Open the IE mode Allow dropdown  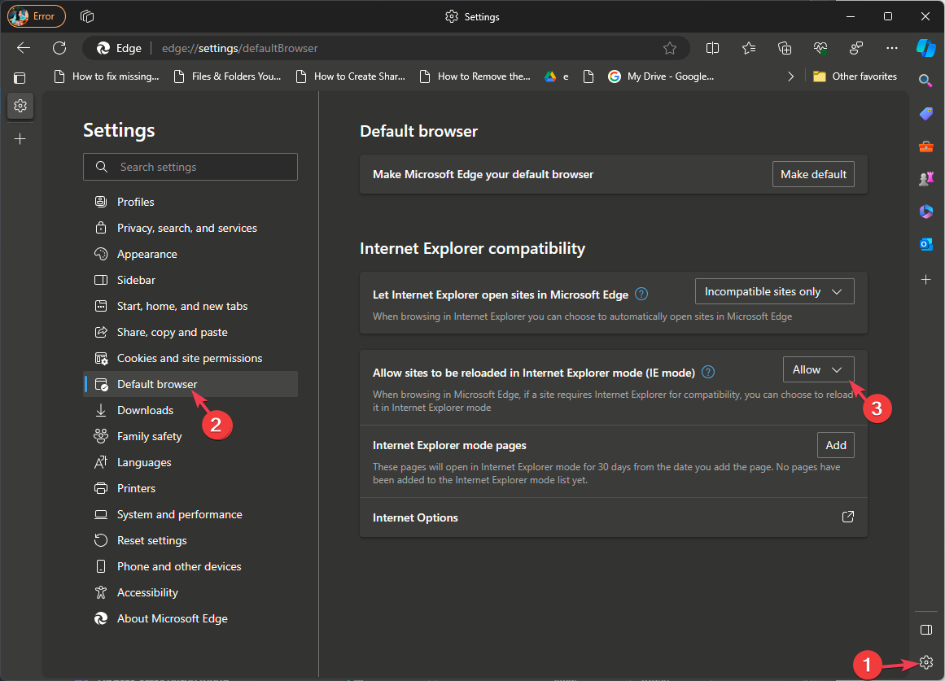tap(818, 369)
